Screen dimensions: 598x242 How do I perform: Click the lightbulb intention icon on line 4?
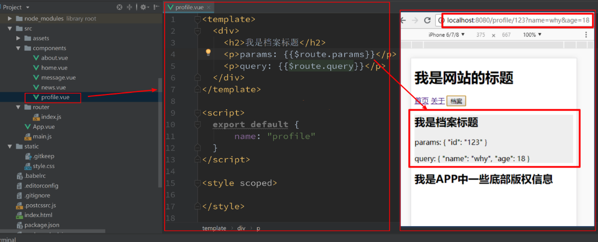[208, 52]
